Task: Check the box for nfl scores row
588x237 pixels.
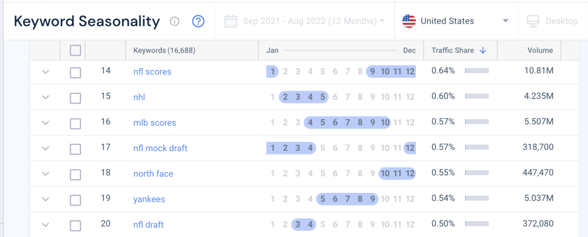Action: point(75,72)
